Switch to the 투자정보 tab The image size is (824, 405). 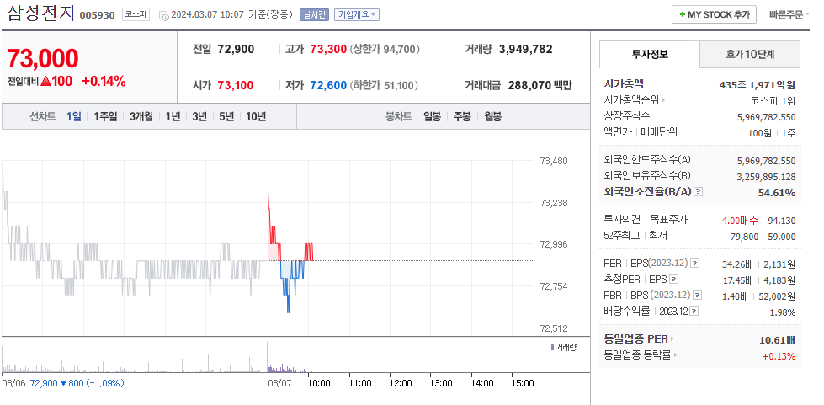click(650, 54)
